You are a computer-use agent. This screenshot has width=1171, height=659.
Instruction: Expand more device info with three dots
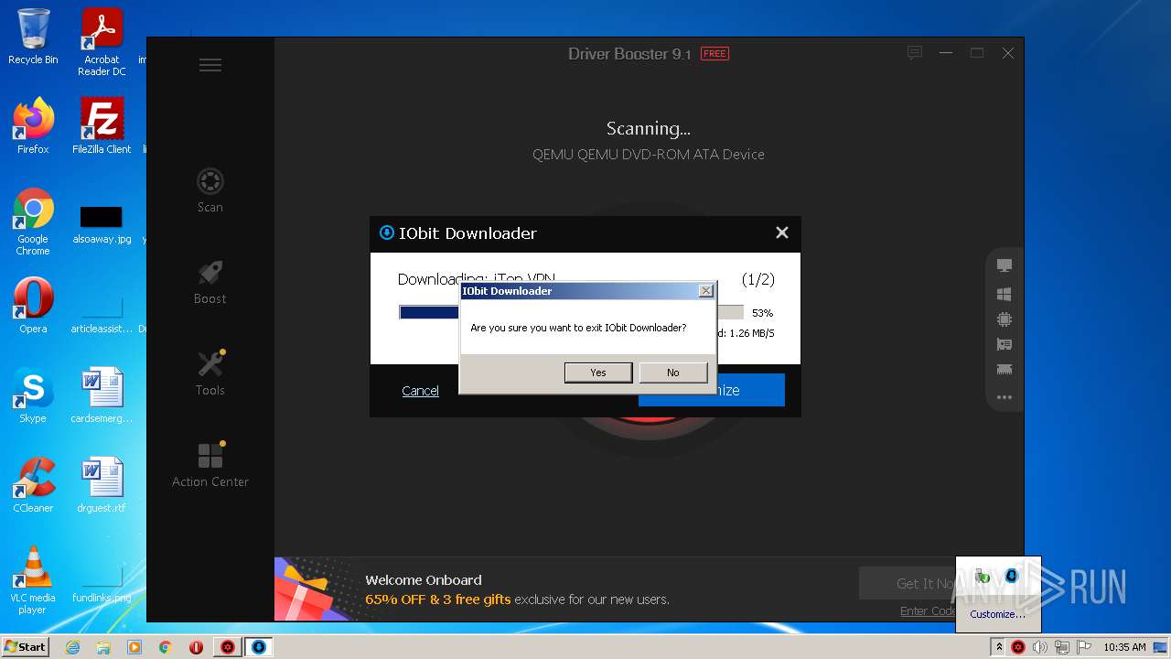pos(1004,397)
